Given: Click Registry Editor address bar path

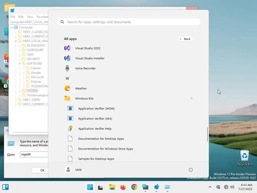Looking at the screenshot, I should [x=29, y=22].
